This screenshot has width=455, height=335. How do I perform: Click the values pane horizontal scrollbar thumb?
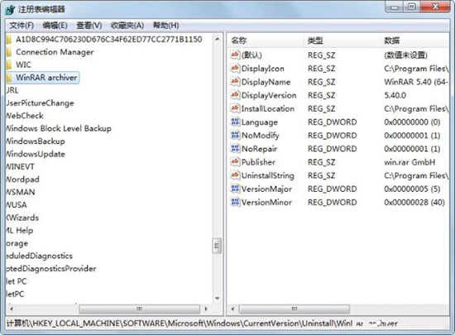click(x=295, y=309)
